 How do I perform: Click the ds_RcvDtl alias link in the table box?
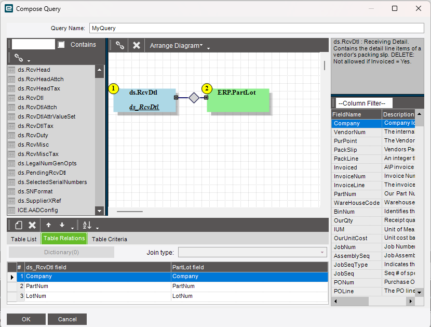(x=144, y=107)
